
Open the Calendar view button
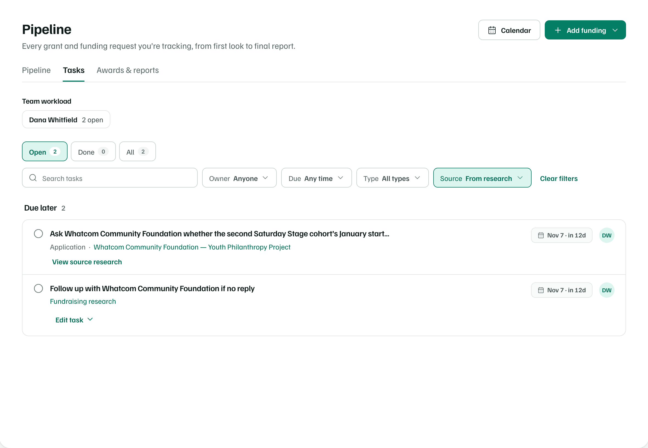click(509, 30)
